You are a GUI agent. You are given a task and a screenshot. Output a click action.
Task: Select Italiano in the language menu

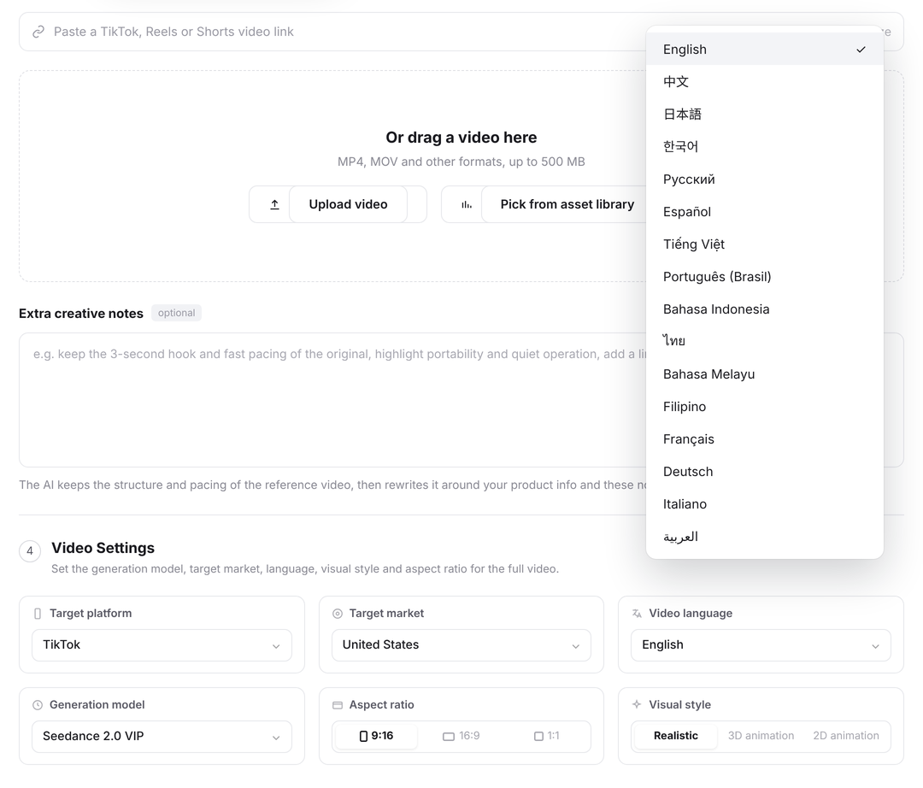765,503
